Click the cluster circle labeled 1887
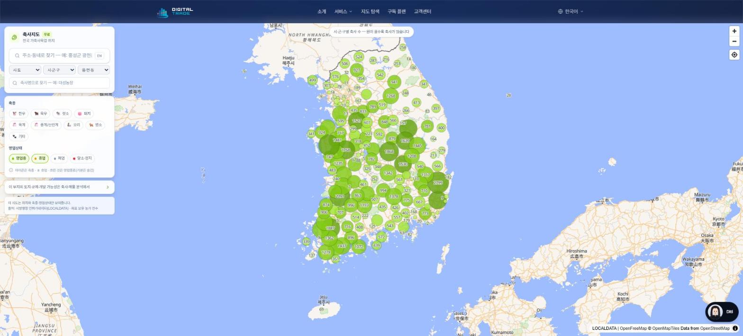 [x=330, y=228]
